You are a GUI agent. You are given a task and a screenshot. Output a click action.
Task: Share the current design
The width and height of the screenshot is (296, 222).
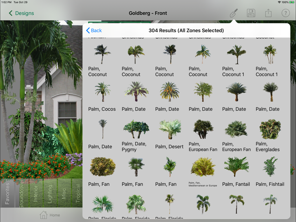tap(268, 13)
